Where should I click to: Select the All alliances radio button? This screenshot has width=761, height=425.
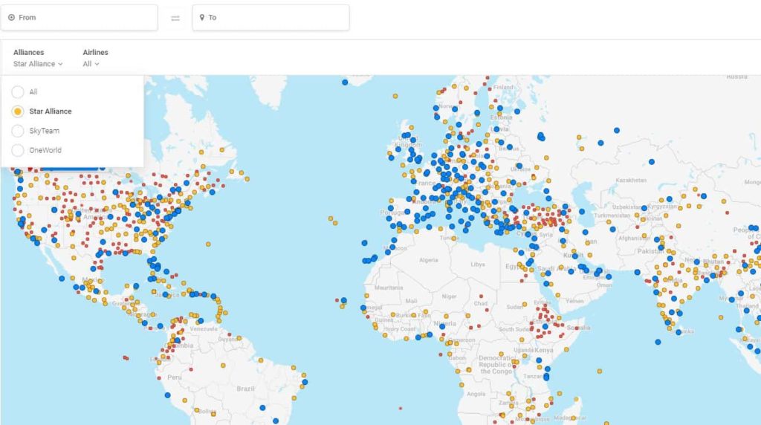pyautogui.click(x=18, y=92)
